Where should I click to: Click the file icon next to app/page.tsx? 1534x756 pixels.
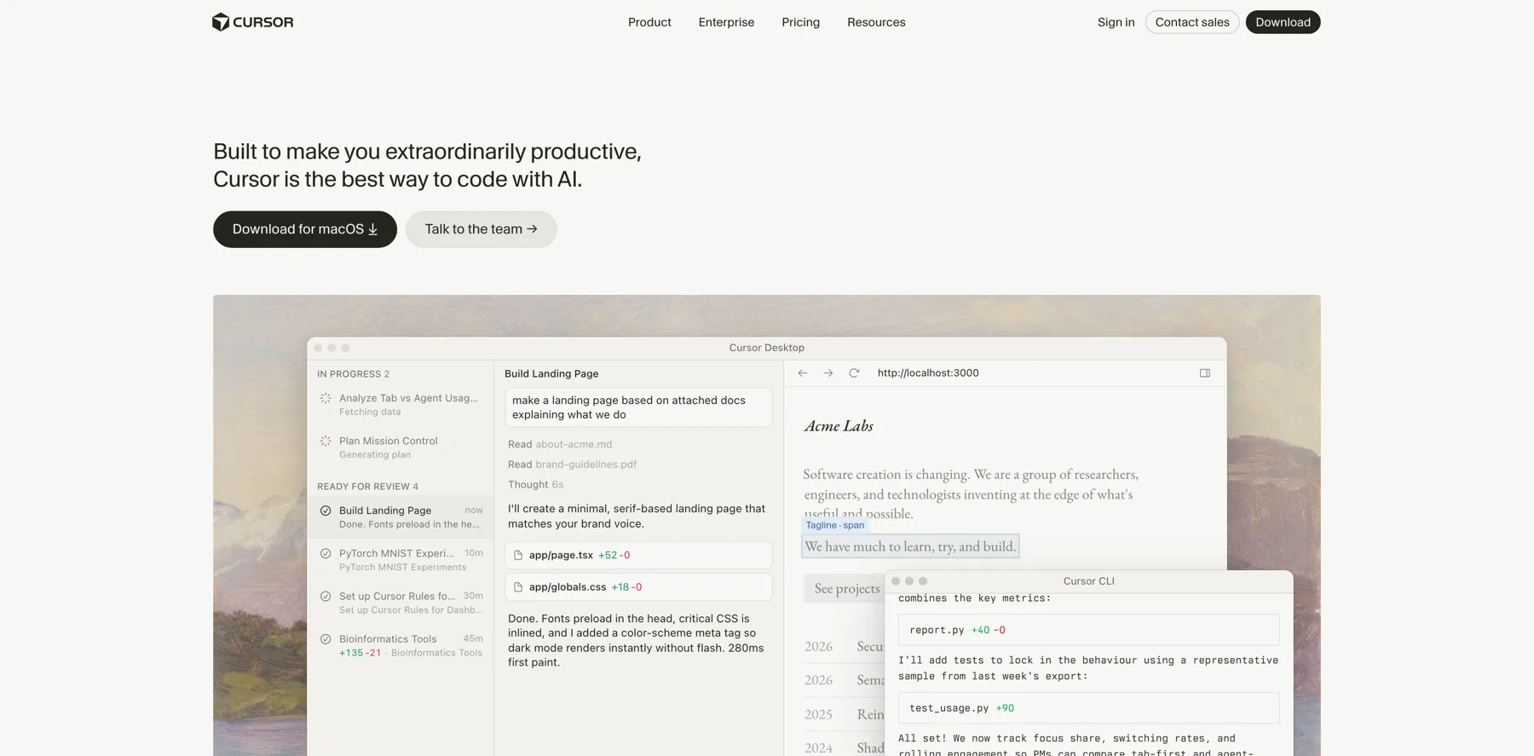click(x=518, y=555)
